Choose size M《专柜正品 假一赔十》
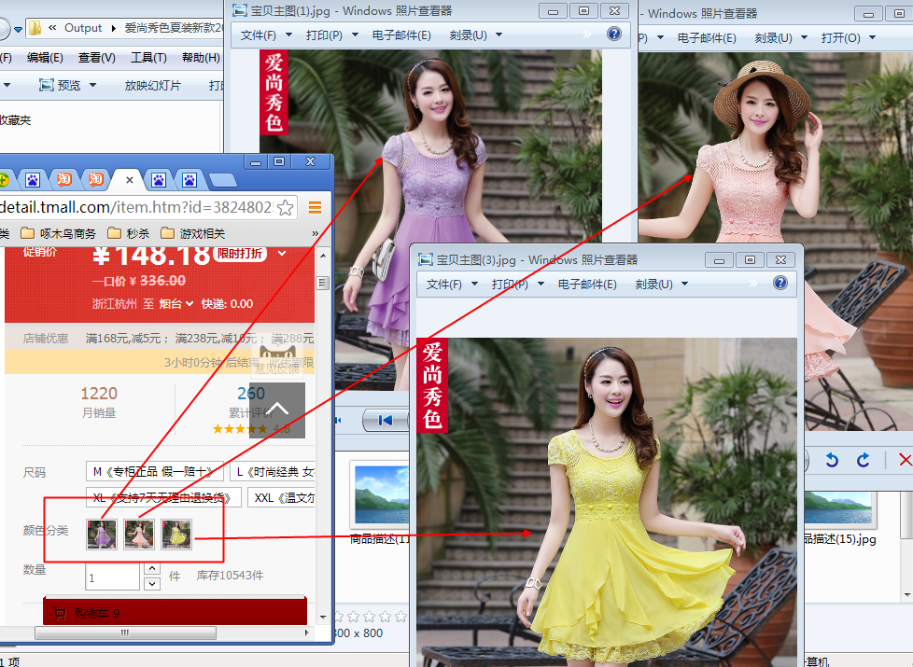 coord(154,471)
